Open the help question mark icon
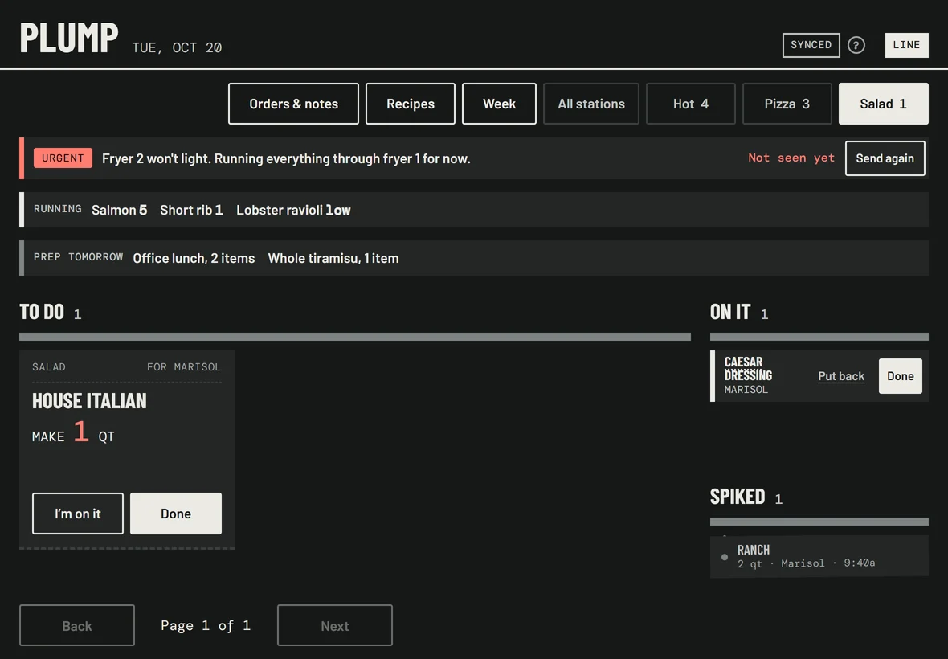The height and width of the screenshot is (659, 948). tap(856, 45)
